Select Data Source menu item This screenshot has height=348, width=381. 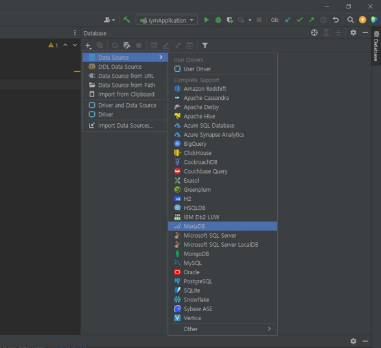pos(125,58)
